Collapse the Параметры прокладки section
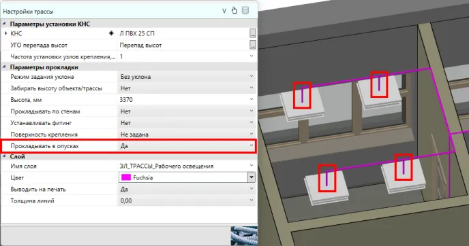 click(5, 67)
